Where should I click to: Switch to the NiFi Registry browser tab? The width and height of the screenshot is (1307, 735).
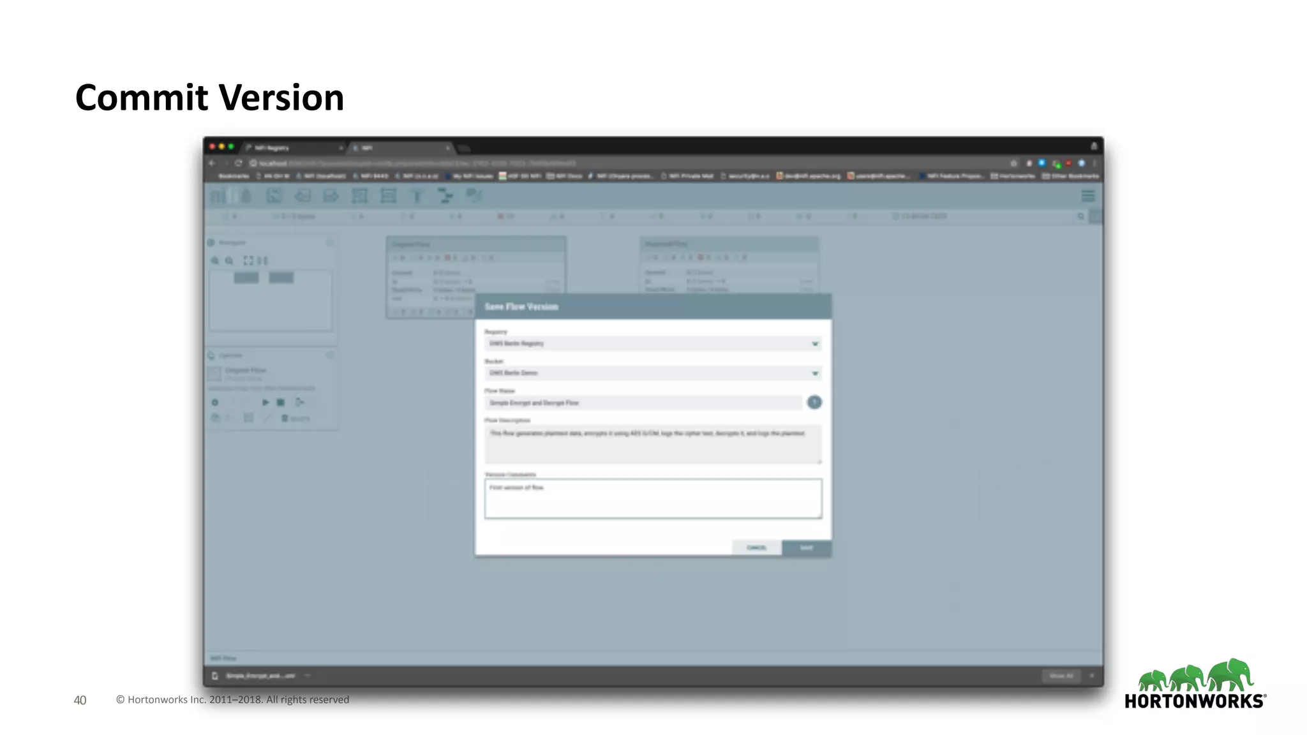[x=294, y=148]
